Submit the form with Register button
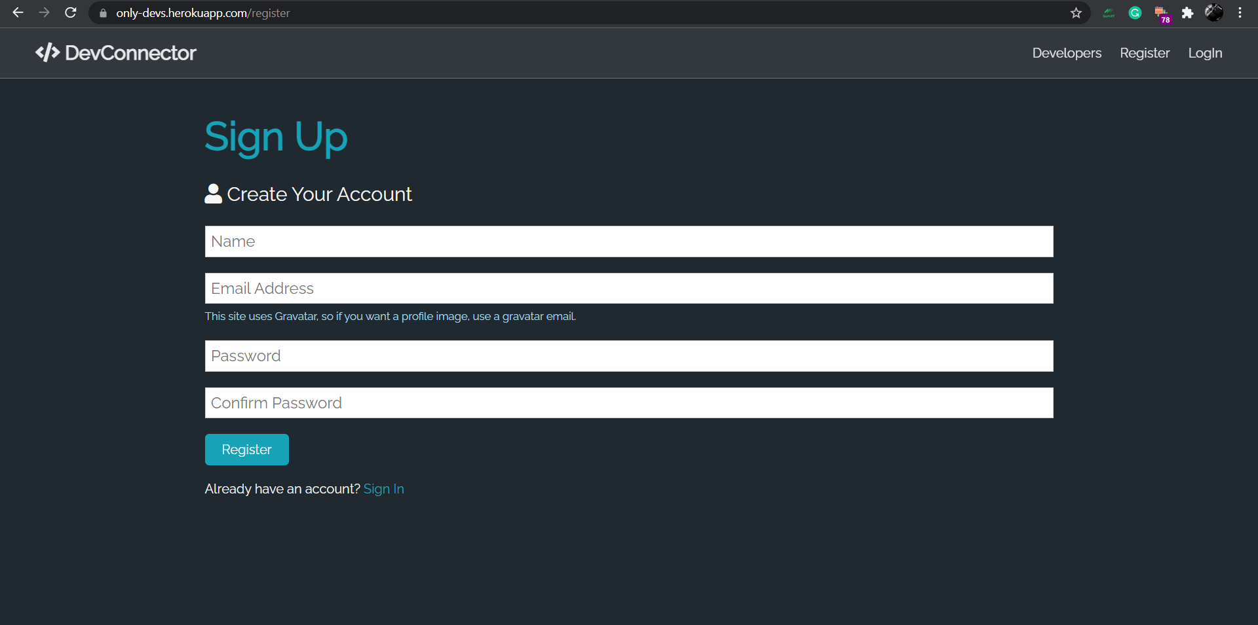The height and width of the screenshot is (625, 1258). click(x=247, y=450)
